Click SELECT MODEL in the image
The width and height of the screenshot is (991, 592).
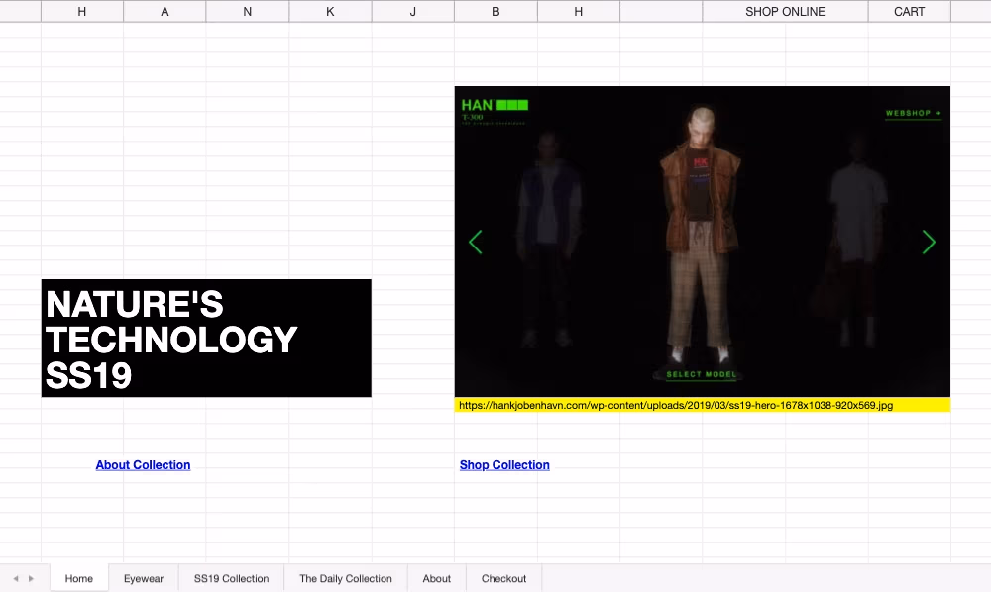[x=702, y=374]
